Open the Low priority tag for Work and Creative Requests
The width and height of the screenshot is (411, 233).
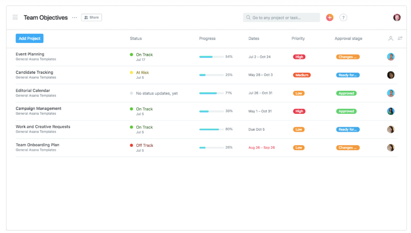click(299, 129)
